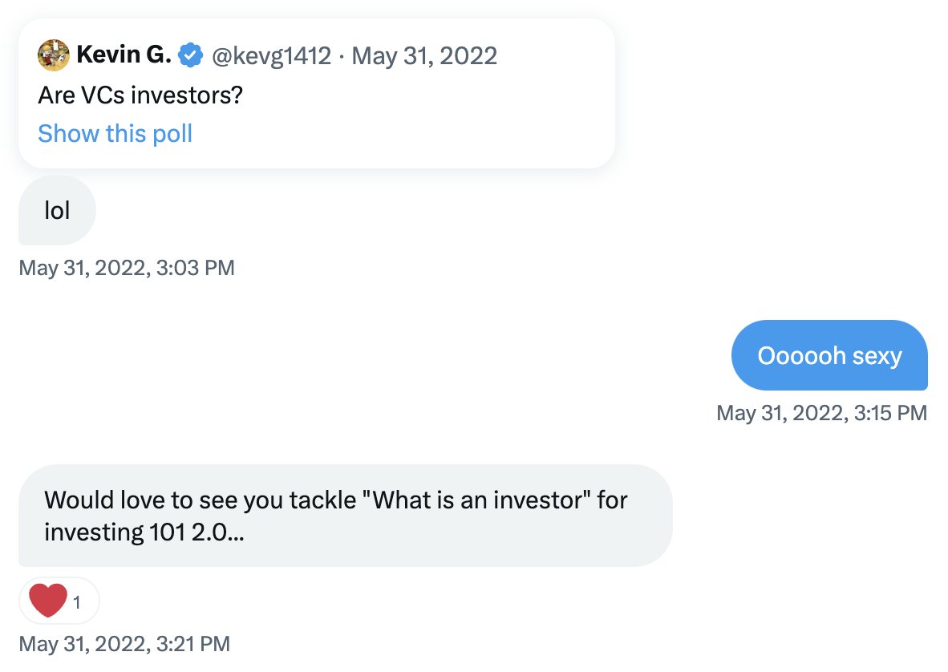Screen dimensions: 948x672
Task: Click Kevin G.'s profile avatar
Action: tap(54, 55)
